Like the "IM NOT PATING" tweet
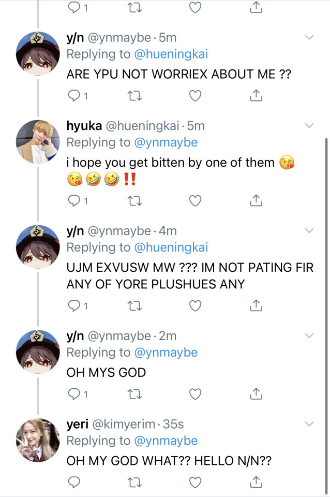Screen dimensions: 330x497 [x=194, y=306]
